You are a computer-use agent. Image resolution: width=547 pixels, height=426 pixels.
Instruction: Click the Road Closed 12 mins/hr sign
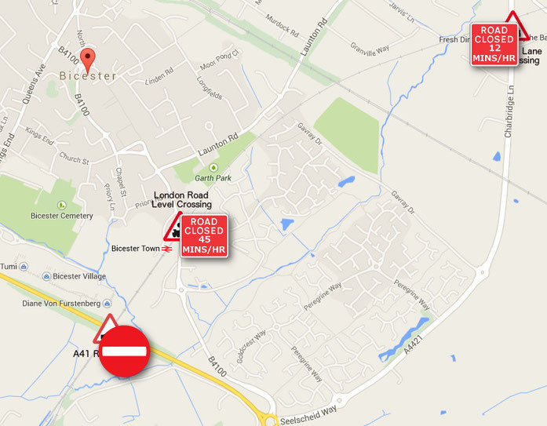[494, 44]
